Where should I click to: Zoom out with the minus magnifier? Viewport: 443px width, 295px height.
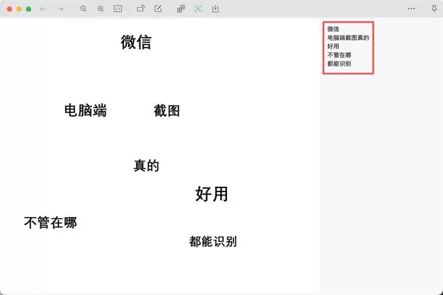coord(83,9)
